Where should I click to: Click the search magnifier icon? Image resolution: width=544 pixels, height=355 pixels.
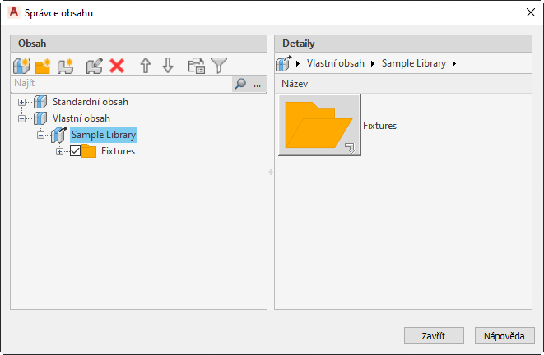(240, 84)
